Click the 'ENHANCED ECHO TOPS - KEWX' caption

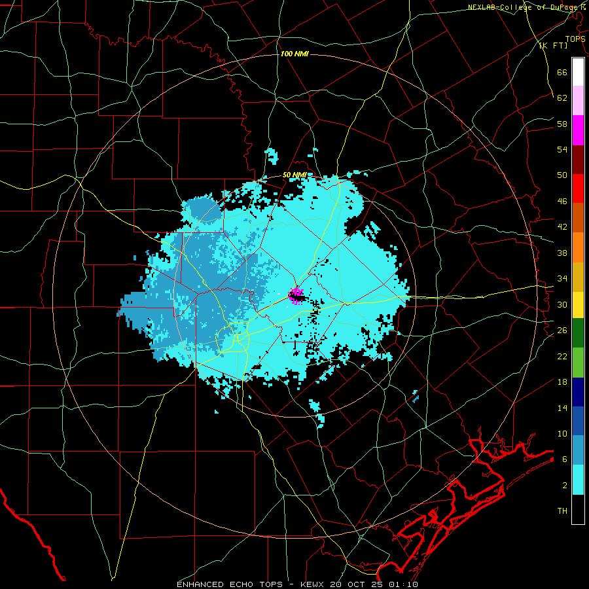click(x=252, y=584)
